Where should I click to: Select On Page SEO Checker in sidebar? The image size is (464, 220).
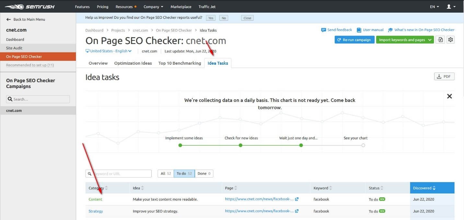[38, 57]
